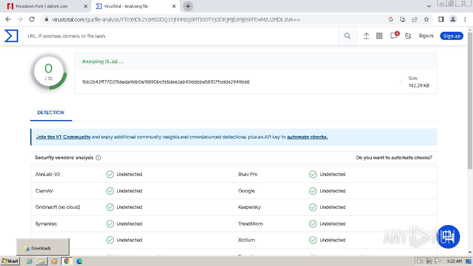Open a new browser tab
This screenshot has width=473, height=266.
click(188, 6)
